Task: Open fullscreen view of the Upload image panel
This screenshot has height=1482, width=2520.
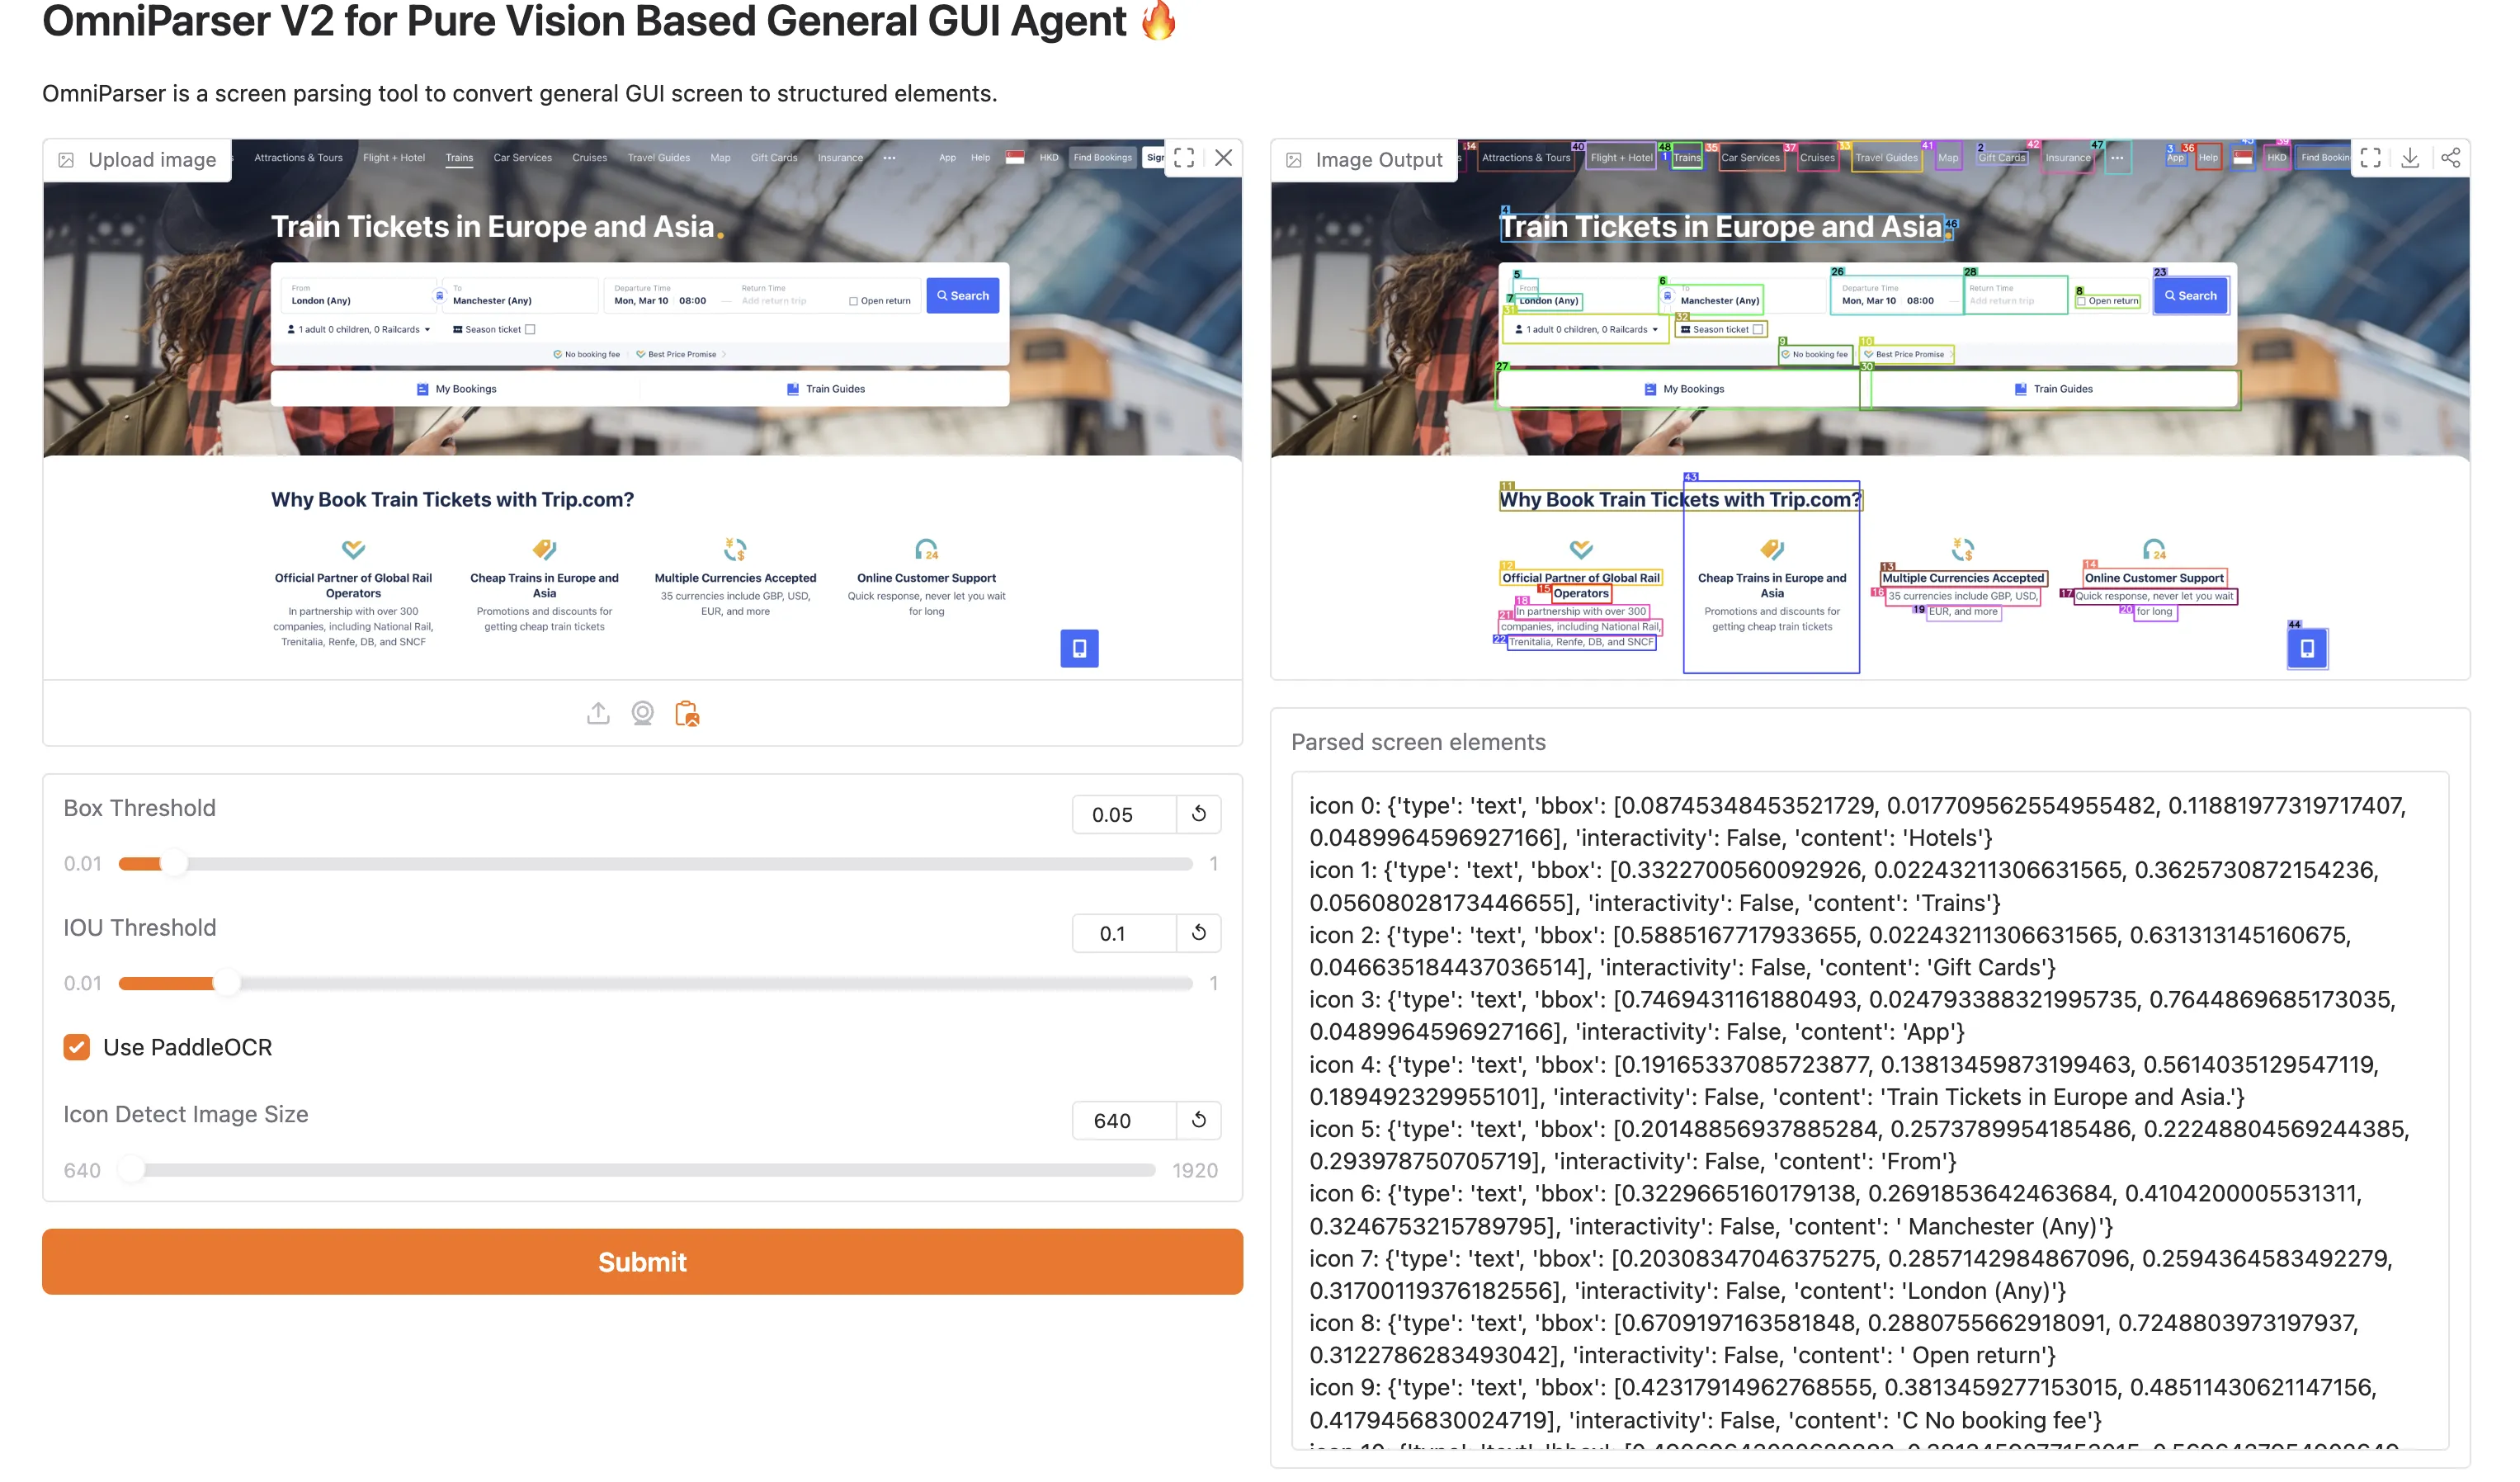Action: (x=1184, y=158)
